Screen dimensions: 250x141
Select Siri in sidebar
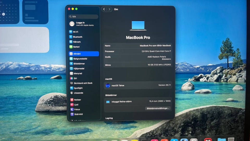pos(84,78)
